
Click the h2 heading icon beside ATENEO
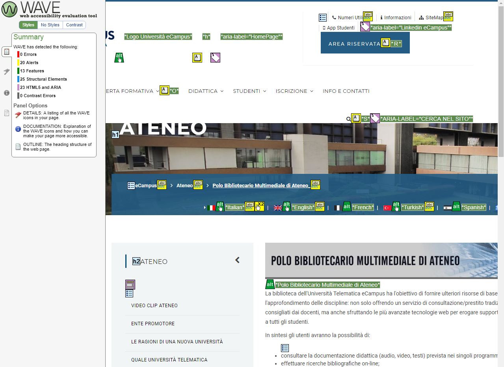tap(136, 261)
